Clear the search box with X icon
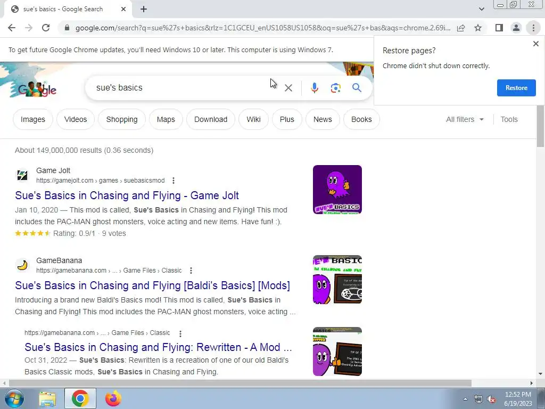The image size is (545, 409). coord(288,88)
